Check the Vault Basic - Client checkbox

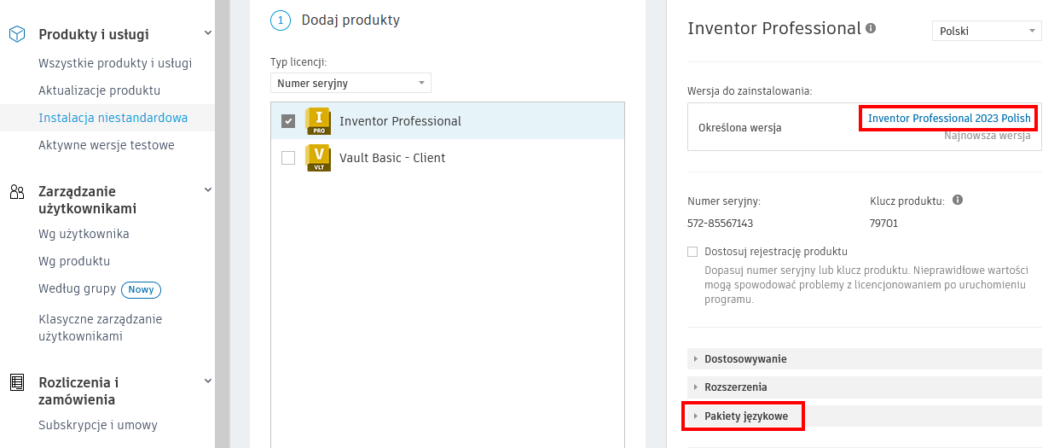pos(288,158)
